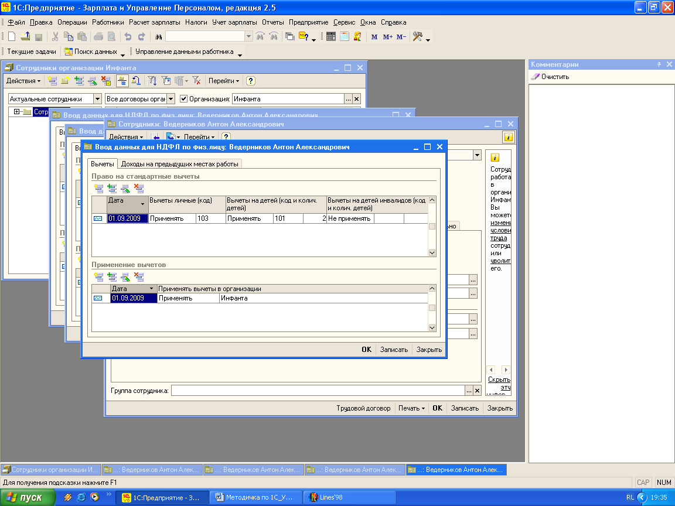Click the Redo arrow icon

click(x=141, y=36)
